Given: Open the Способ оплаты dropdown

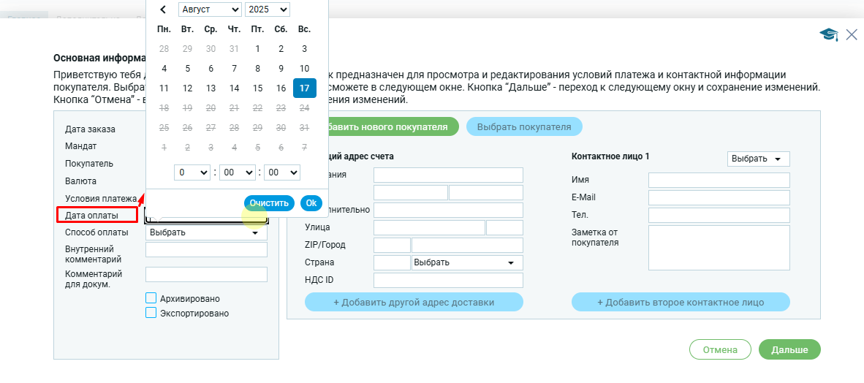Looking at the screenshot, I should pyautogui.click(x=206, y=232).
